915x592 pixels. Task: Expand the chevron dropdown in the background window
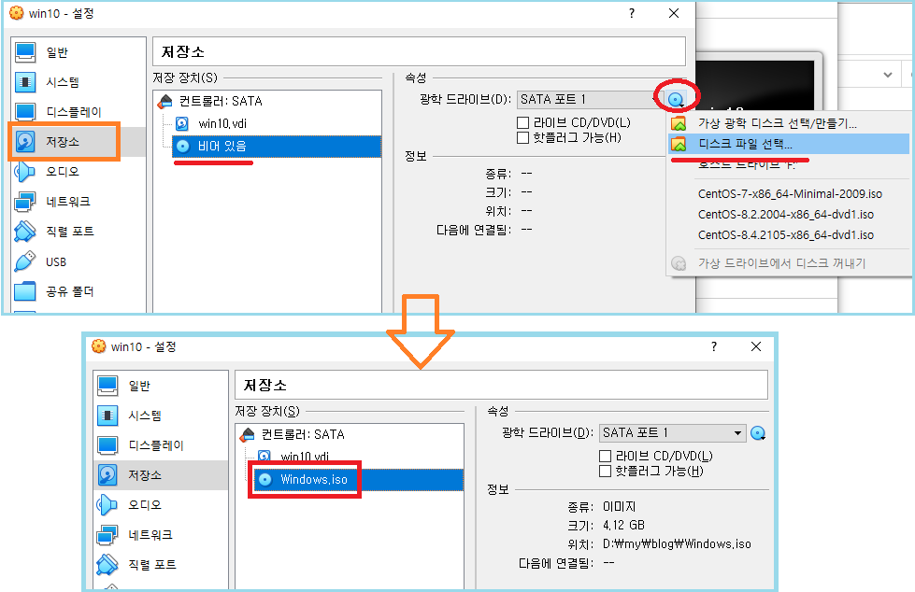point(888,75)
